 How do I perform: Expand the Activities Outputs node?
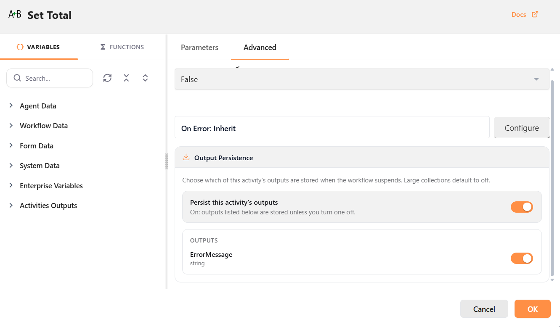pos(11,205)
